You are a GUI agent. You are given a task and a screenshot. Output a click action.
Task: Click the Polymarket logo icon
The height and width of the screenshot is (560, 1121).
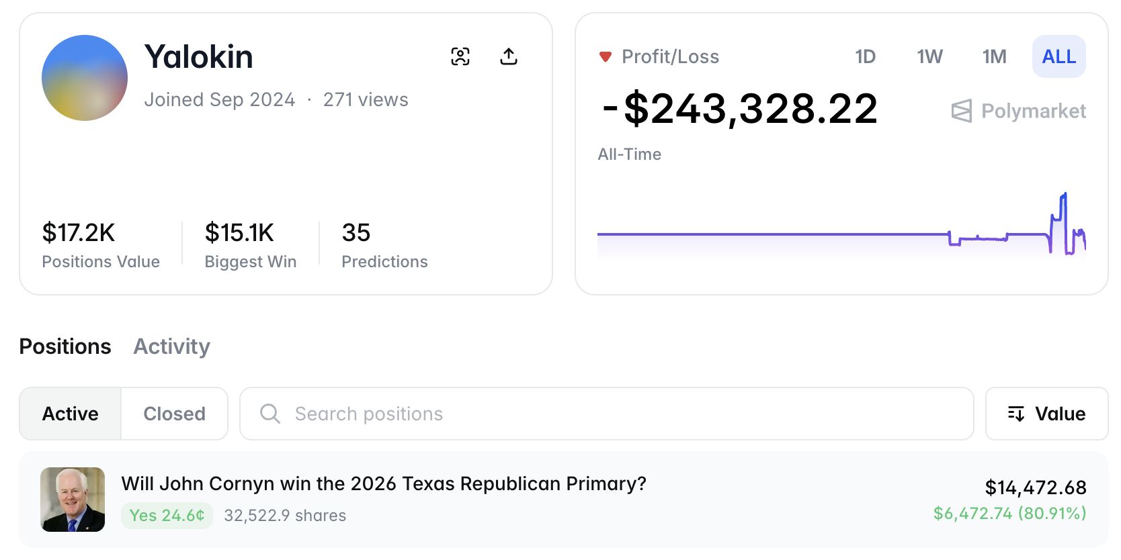(x=962, y=111)
